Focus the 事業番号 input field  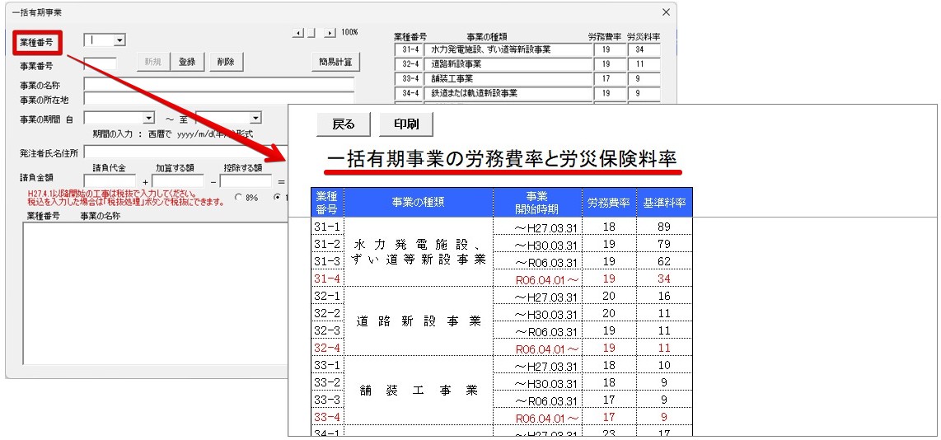tap(101, 63)
